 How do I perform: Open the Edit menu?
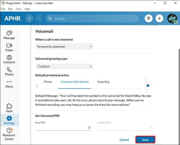pyautogui.click(x=10, y=9)
